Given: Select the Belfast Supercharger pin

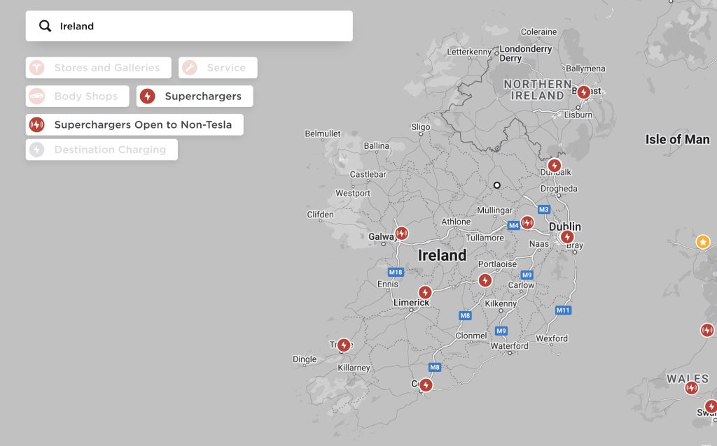Looking at the screenshot, I should [583, 92].
